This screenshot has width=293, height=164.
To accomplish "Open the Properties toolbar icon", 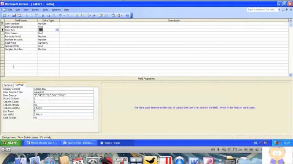I will [x=101, y=15].
